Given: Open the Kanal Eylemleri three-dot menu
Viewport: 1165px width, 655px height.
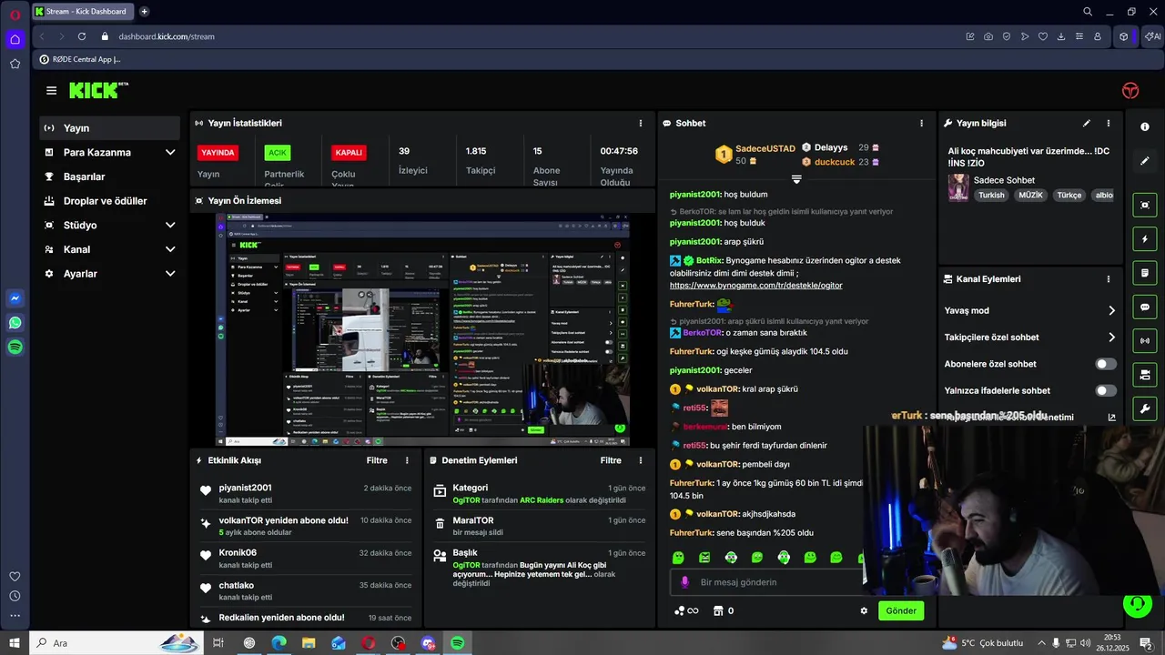Looking at the screenshot, I should tap(1108, 279).
